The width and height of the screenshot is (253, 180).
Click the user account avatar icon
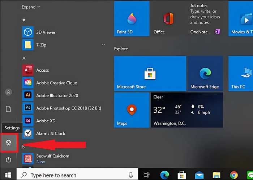click(8, 92)
